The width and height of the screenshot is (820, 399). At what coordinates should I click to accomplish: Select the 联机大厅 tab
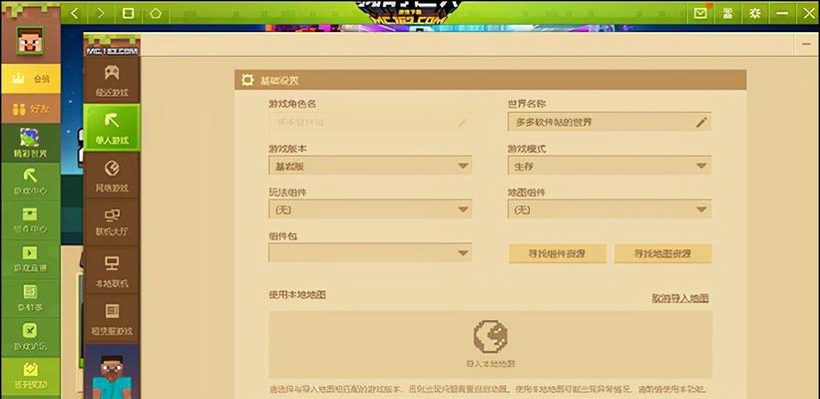coord(112,222)
